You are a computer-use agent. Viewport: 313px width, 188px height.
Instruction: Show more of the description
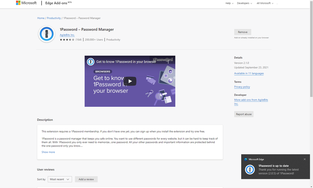(48, 152)
